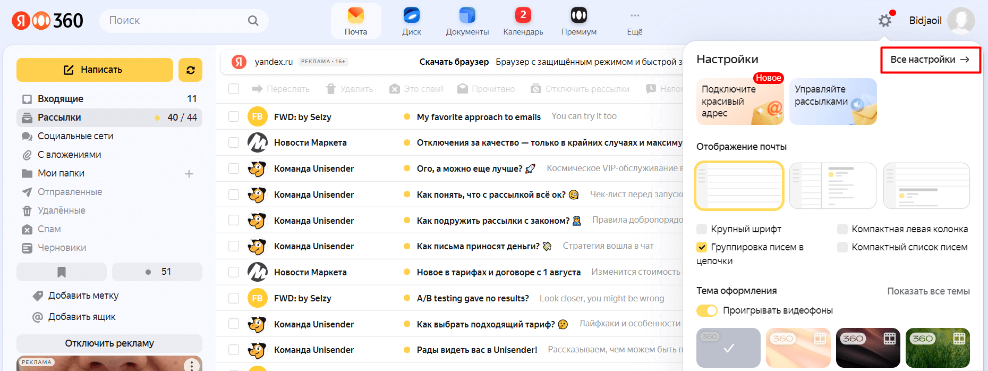
Task: Open the Входящие folder
Action: 109,99
